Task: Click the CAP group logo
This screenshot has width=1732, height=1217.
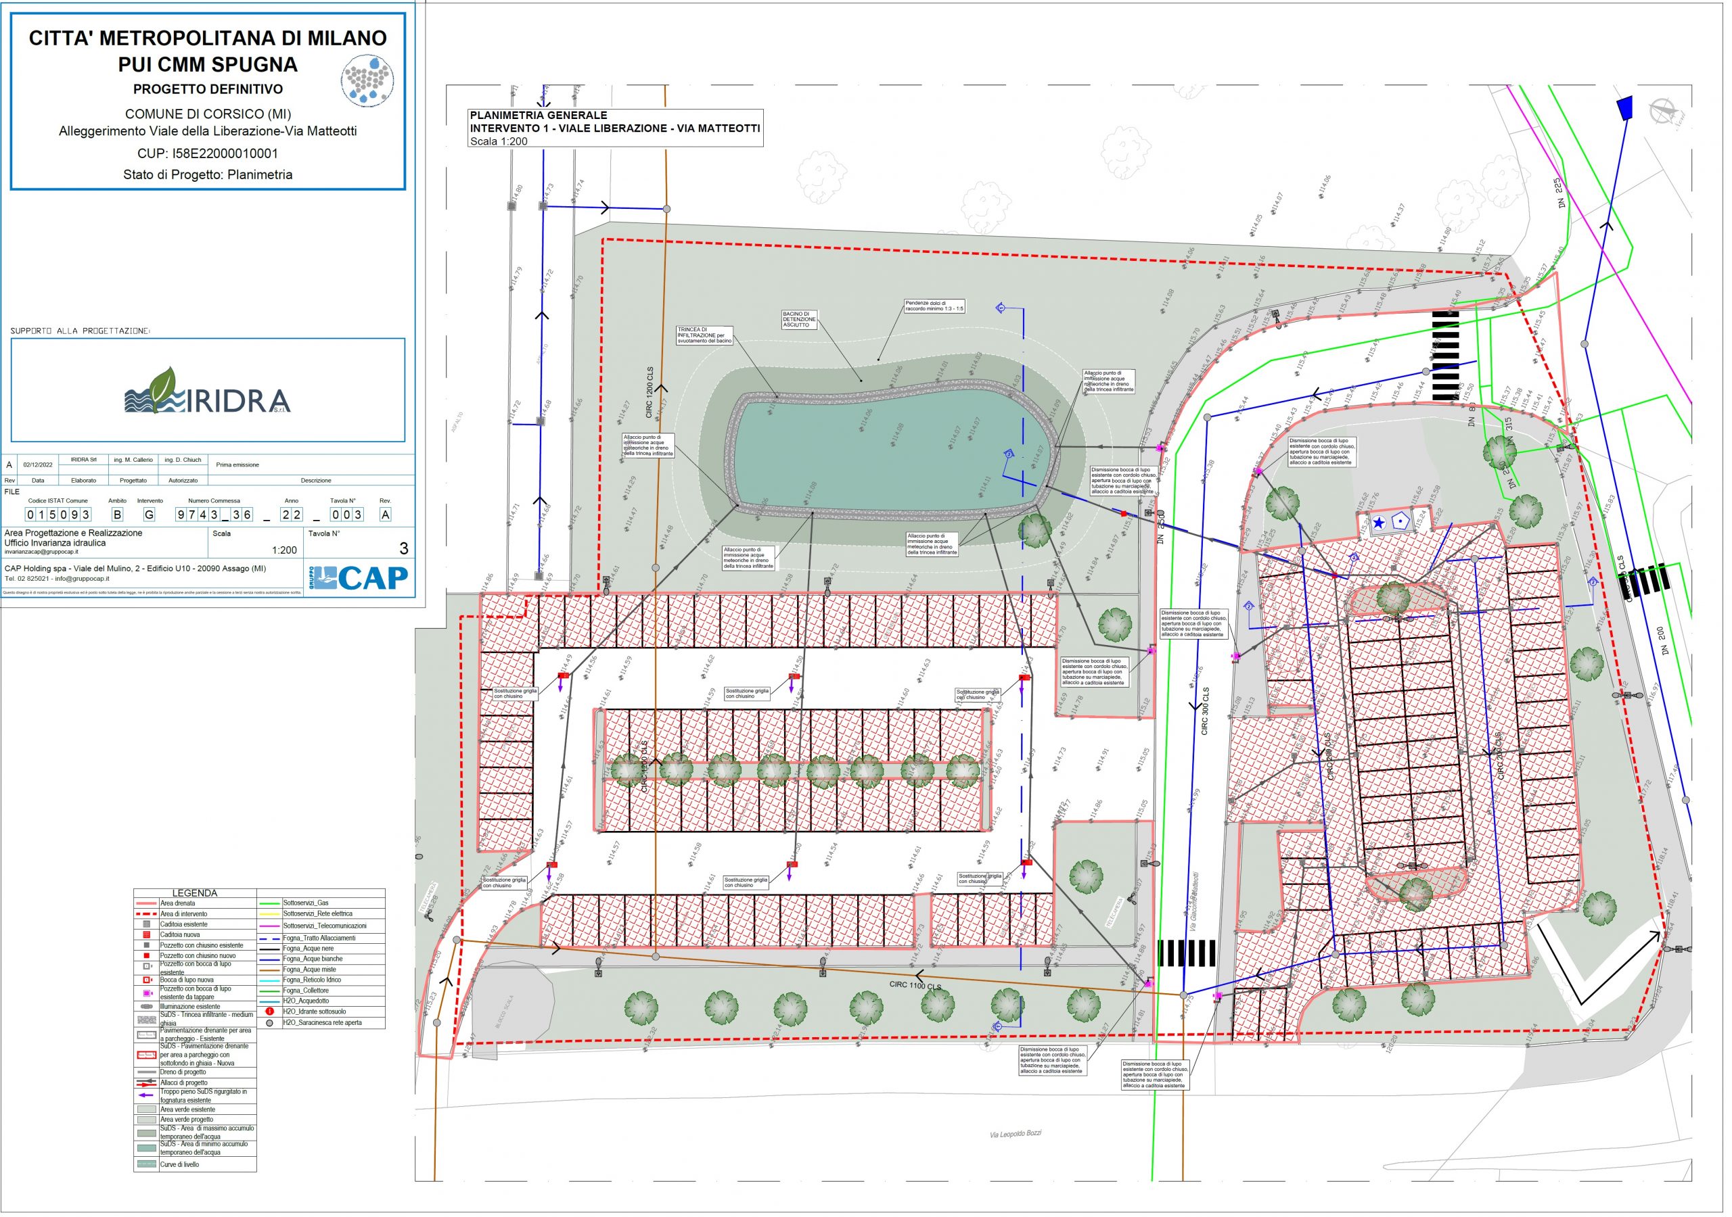Action: click(359, 578)
